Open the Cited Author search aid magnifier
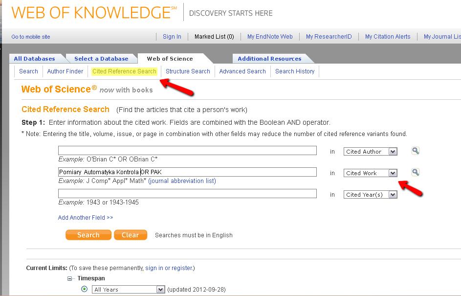The width and height of the screenshot is (461, 296). (415, 151)
